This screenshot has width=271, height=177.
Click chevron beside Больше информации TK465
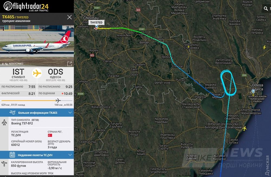click(70, 113)
